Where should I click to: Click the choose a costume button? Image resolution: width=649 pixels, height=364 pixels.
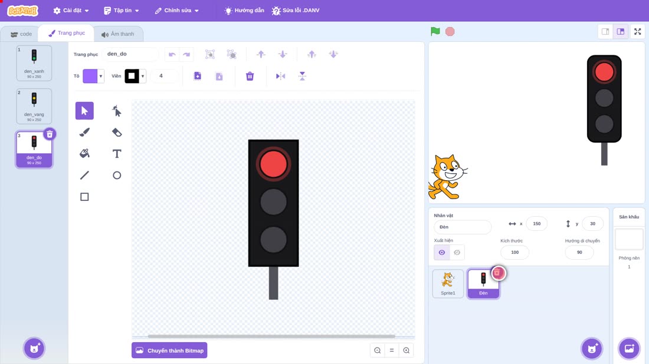click(34, 348)
